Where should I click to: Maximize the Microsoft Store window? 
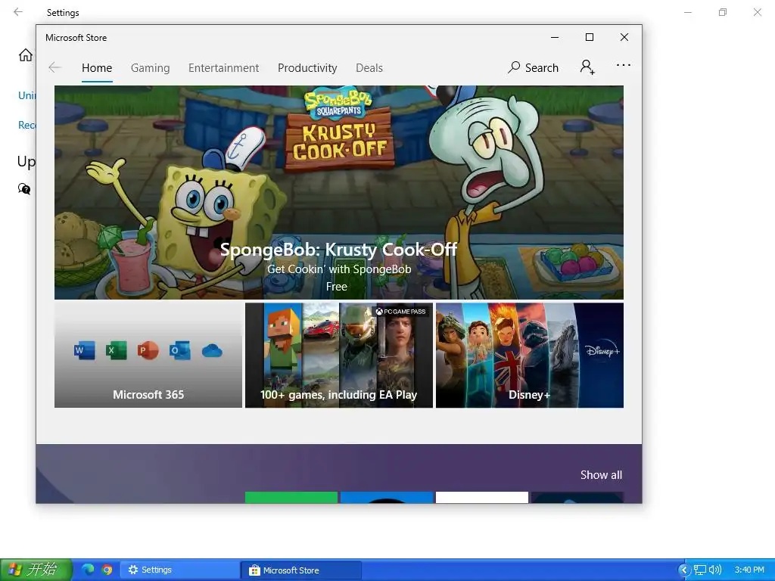click(589, 37)
